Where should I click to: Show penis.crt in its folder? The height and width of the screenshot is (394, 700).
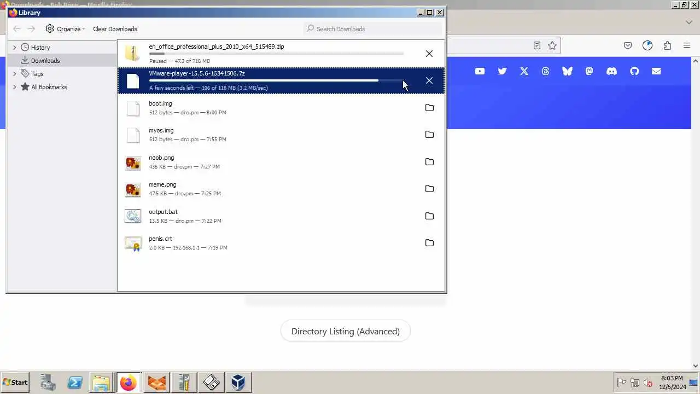429,243
